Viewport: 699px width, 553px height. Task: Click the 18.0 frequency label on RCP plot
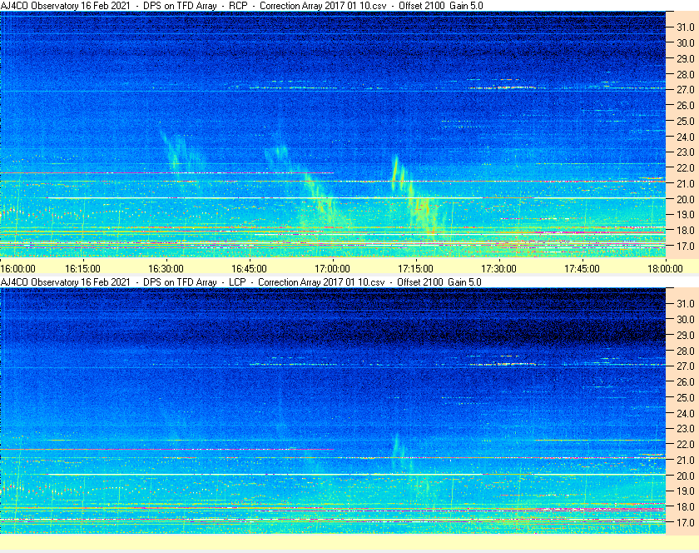point(686,231)
